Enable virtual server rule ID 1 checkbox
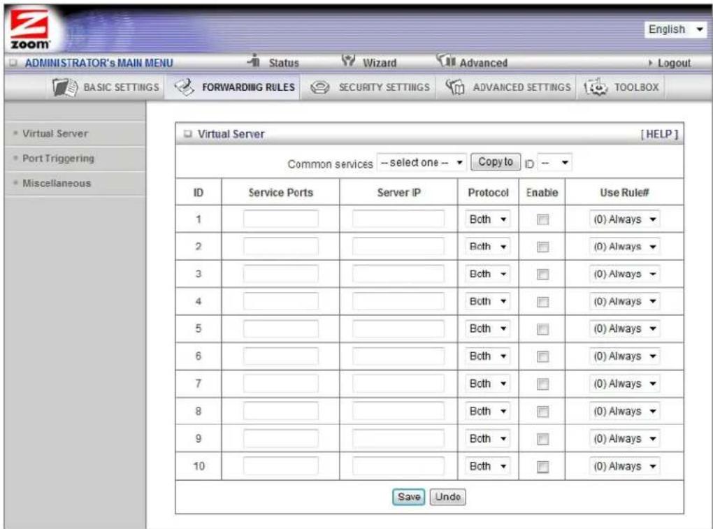This screenshot has height=529, width=713. (x=542, y=219)
